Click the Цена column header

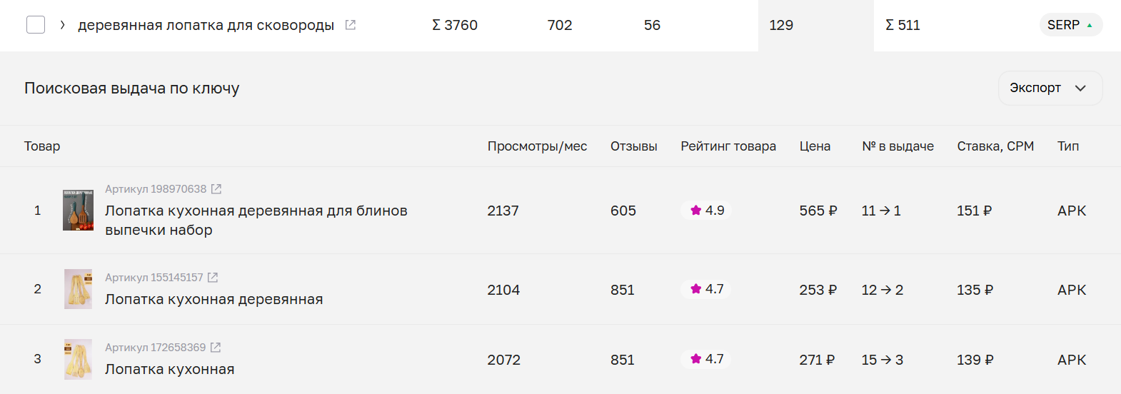[x=815, y=146]
